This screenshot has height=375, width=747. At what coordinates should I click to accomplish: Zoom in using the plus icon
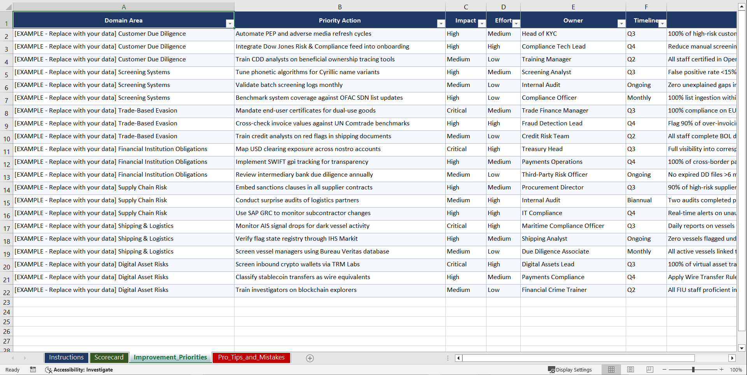tap(722, 370)
